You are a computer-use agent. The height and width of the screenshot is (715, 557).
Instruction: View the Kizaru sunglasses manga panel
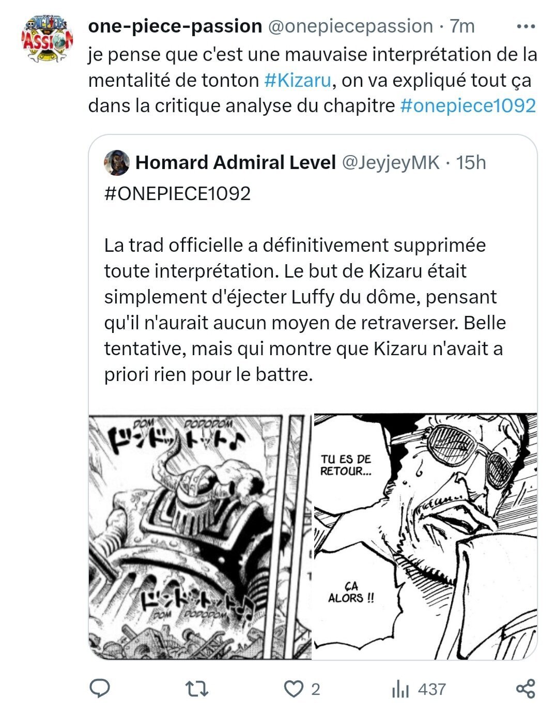[x=426, y=537]
